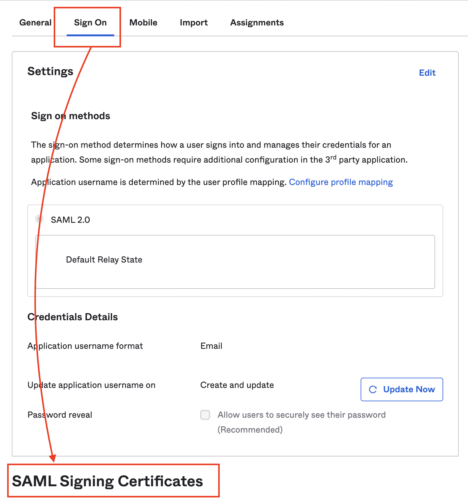The height and width of the screenshot is (499, 468).
Task: Switch to the Sign On tab
Action: [x=90, y=23]
